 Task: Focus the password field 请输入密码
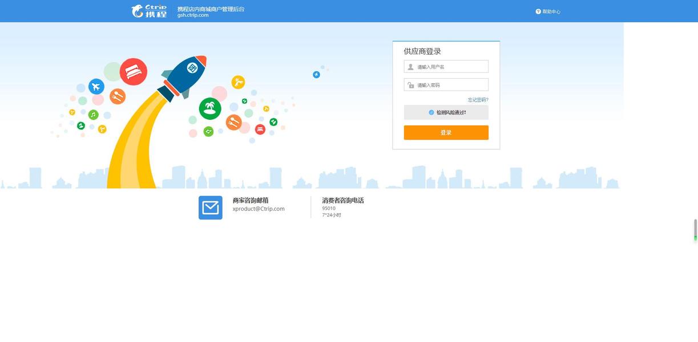446,85
